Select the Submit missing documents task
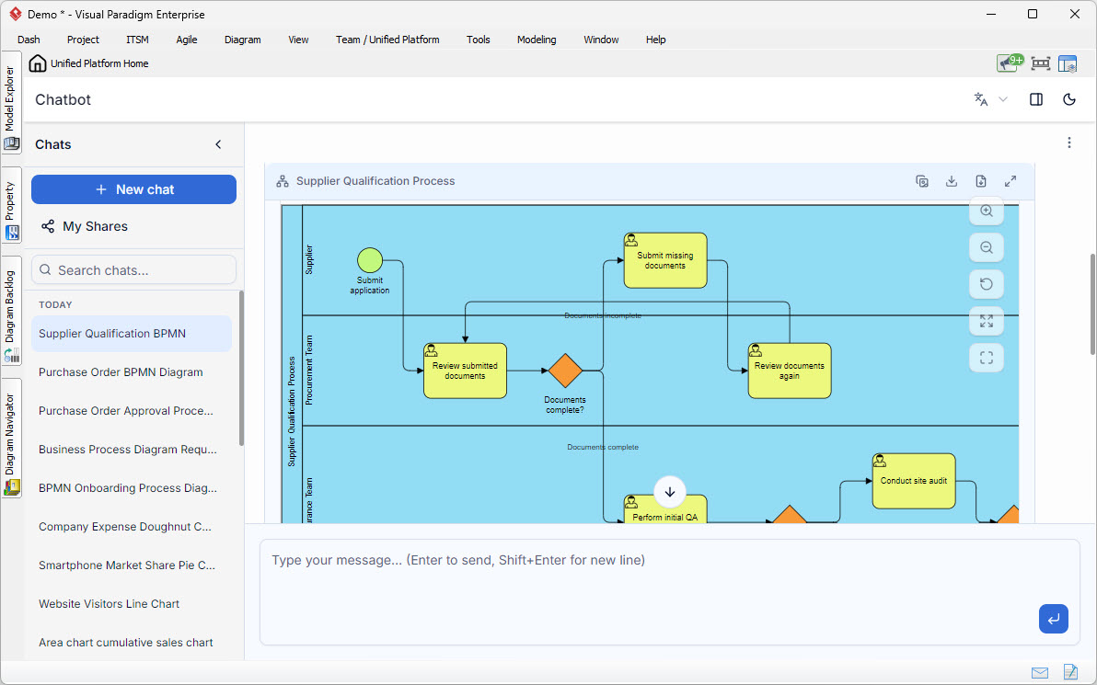1097x685 pixels. [x=665, y=260]
